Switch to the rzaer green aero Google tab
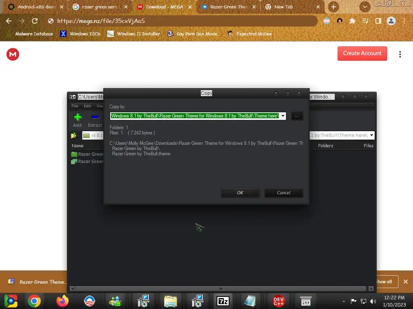This screenshot has width=413, height=309. (x=99, y=7)
